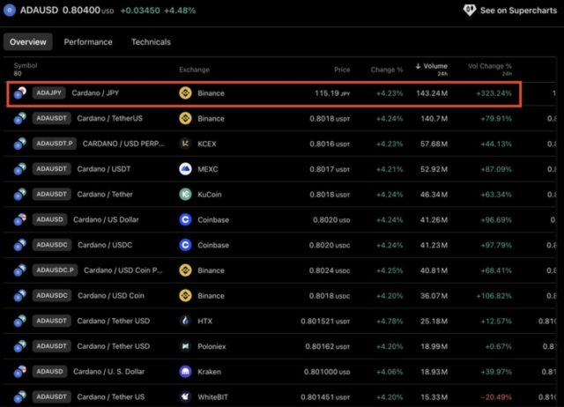Image resolution: width=564 pixels, height=407 pixels.
Task: Click pair icon in Cardano / US Dollar row
Action: [20, 219]
